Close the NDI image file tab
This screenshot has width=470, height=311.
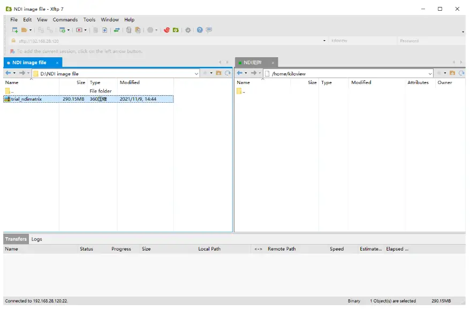coord(57,63)
